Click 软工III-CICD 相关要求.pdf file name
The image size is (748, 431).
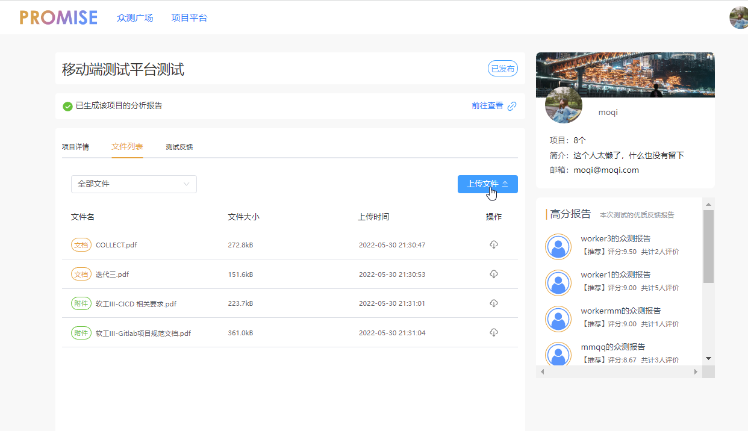tap(136, 303)
